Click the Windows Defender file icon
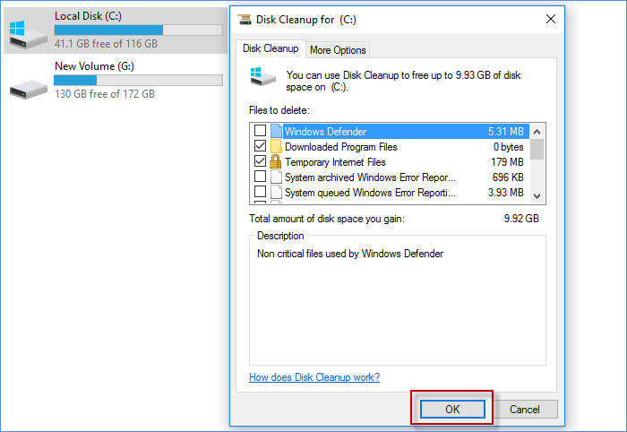Image resolution: width=627 pixels, height=432 pixels. [x=276, y=131]
